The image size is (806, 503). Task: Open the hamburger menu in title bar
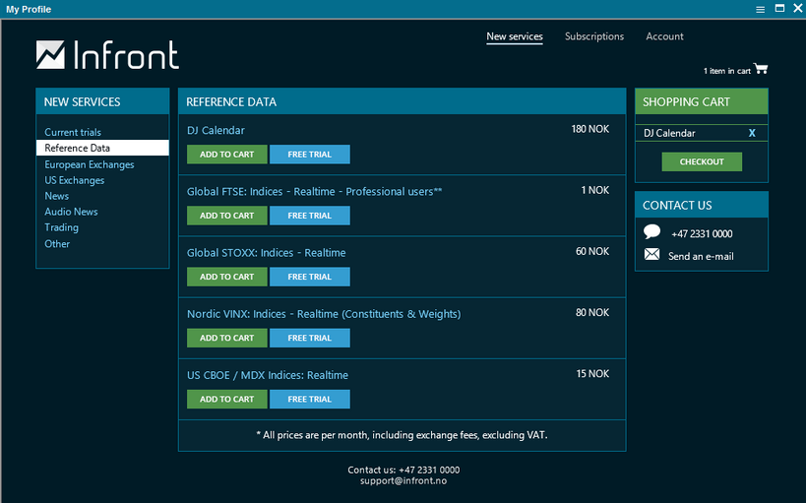pyautogui.click(x=761, y=9)
